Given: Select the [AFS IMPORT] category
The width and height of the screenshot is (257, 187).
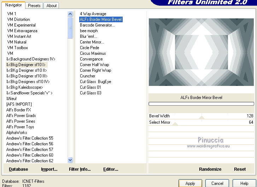Looking at the screenshot, I should point(19,104).
